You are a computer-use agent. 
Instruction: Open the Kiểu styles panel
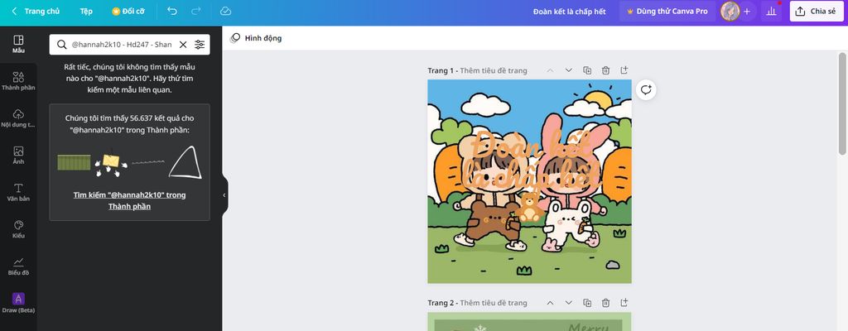[x=18, y=229]
